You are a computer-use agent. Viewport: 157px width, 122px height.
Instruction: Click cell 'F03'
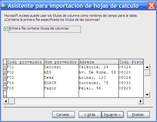click(x=25, y=77)
